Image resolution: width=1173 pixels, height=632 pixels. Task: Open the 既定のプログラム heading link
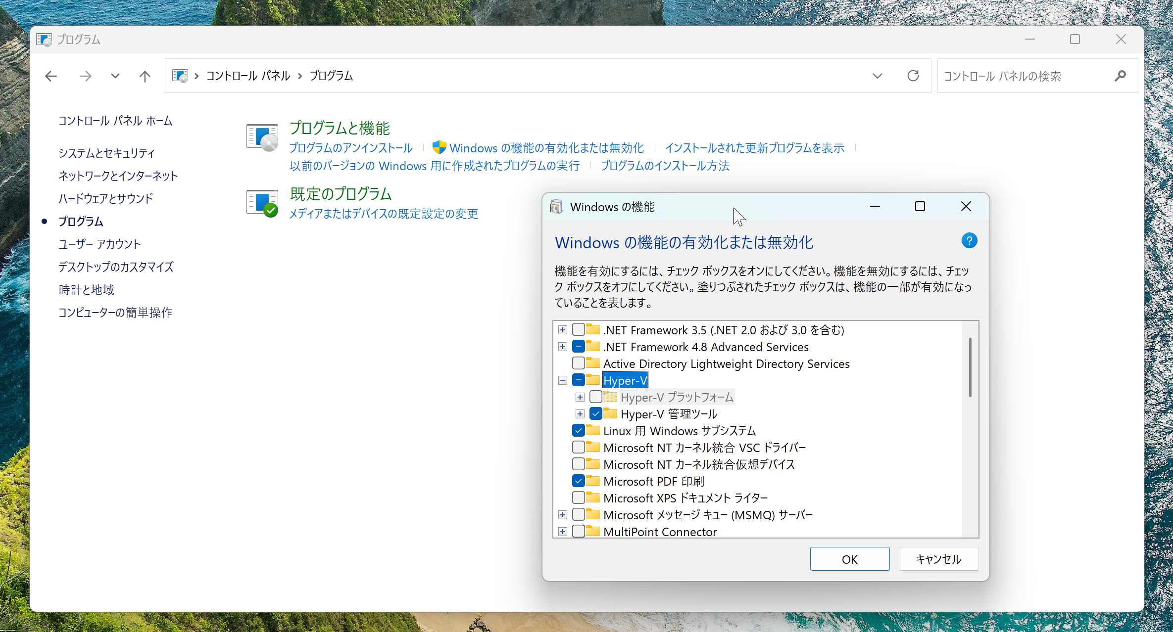click(x=341, y=194)
